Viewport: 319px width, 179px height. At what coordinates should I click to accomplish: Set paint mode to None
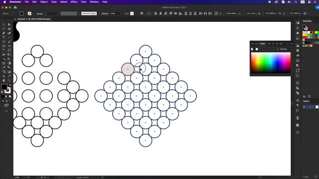click(x=10, y=96)
